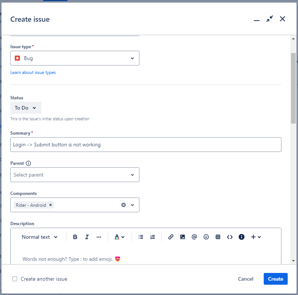The height and width of the screenshot is (295, 298).
Task: Insert a table in the description
Action: tap(218, 237)
